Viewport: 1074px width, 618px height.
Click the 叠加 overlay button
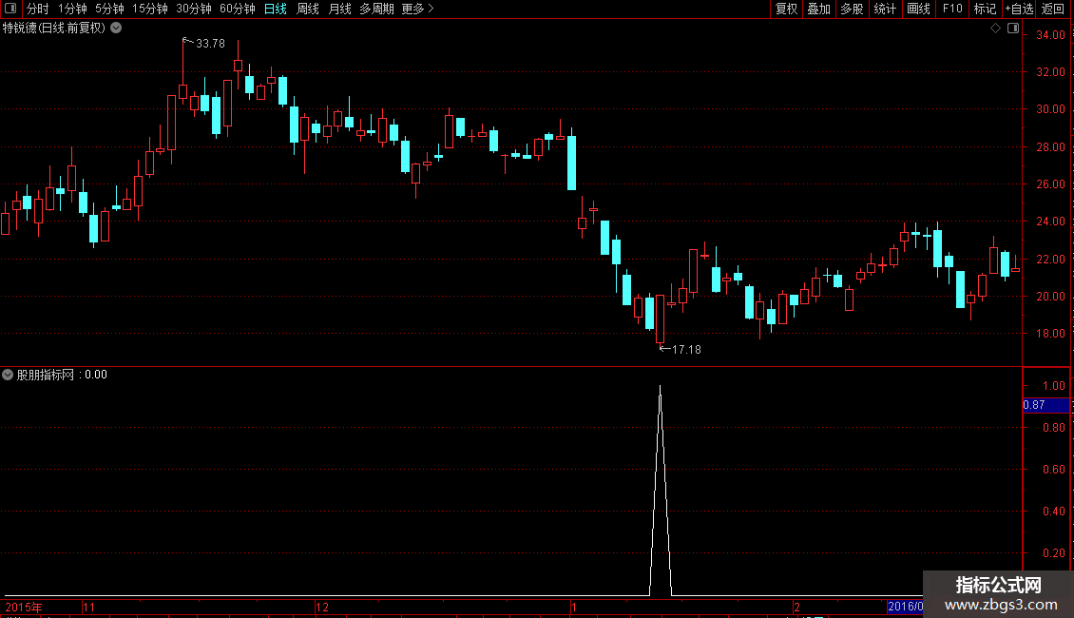tap(818, 9)
